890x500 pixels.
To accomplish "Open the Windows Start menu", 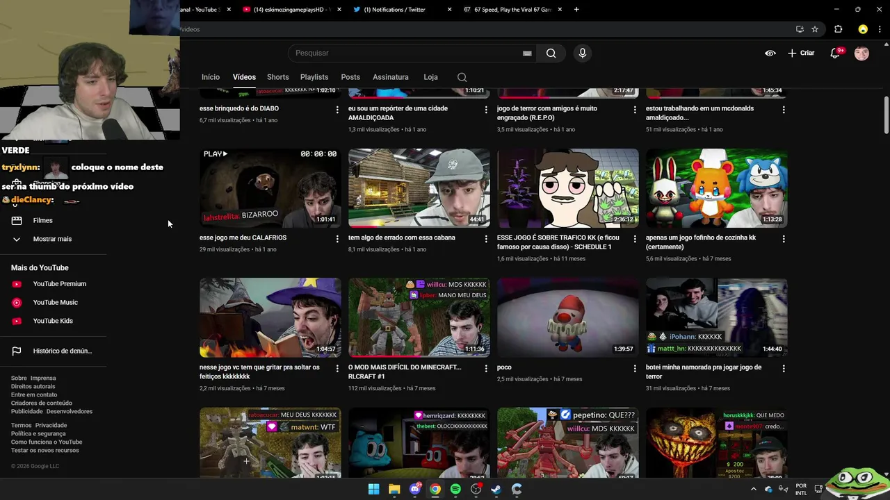I will coord(373,489).
